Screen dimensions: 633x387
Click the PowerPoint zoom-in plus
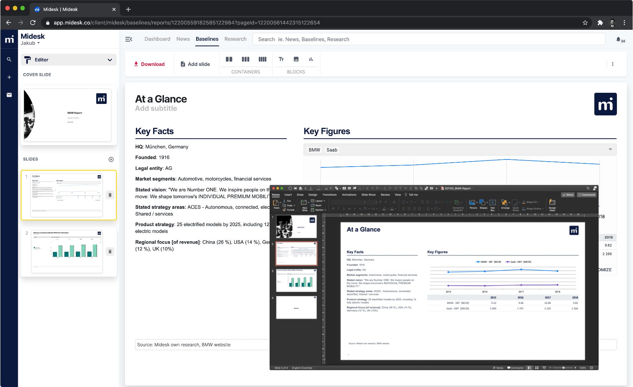(575, 368)
